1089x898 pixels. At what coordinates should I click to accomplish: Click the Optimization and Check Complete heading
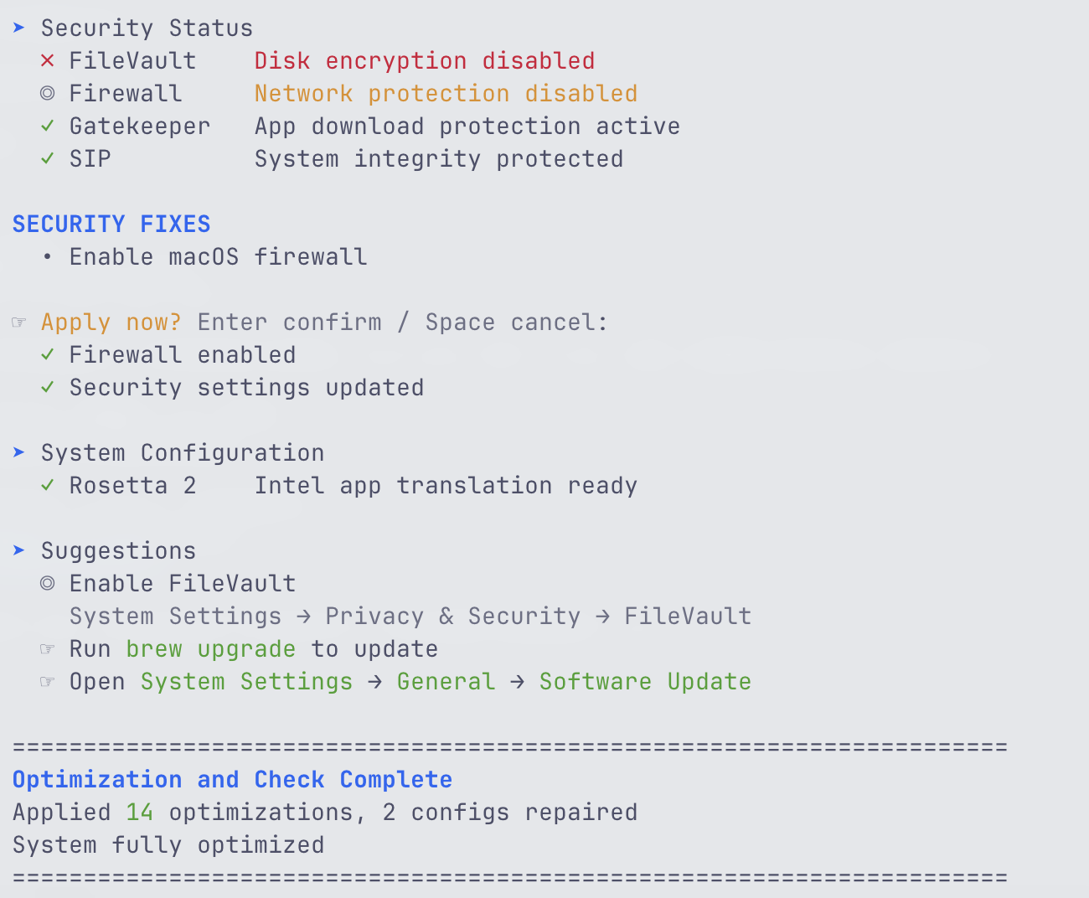(232, 780)
